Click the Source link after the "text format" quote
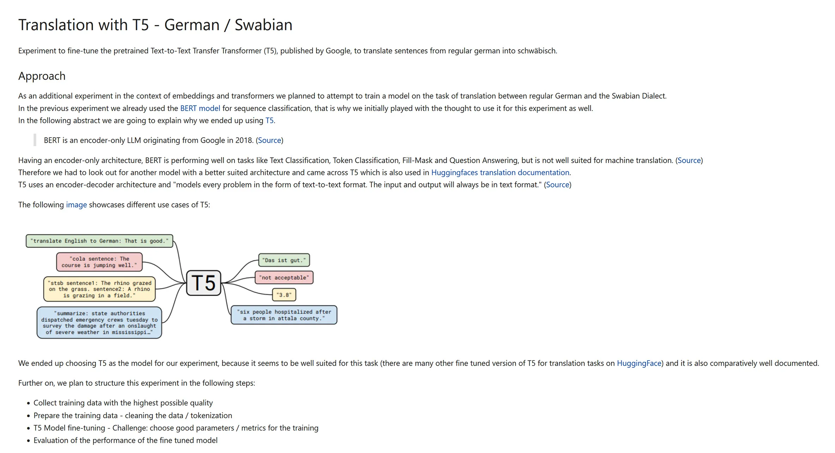The width and height of the screenshot is (835, 453). (557, 185)
